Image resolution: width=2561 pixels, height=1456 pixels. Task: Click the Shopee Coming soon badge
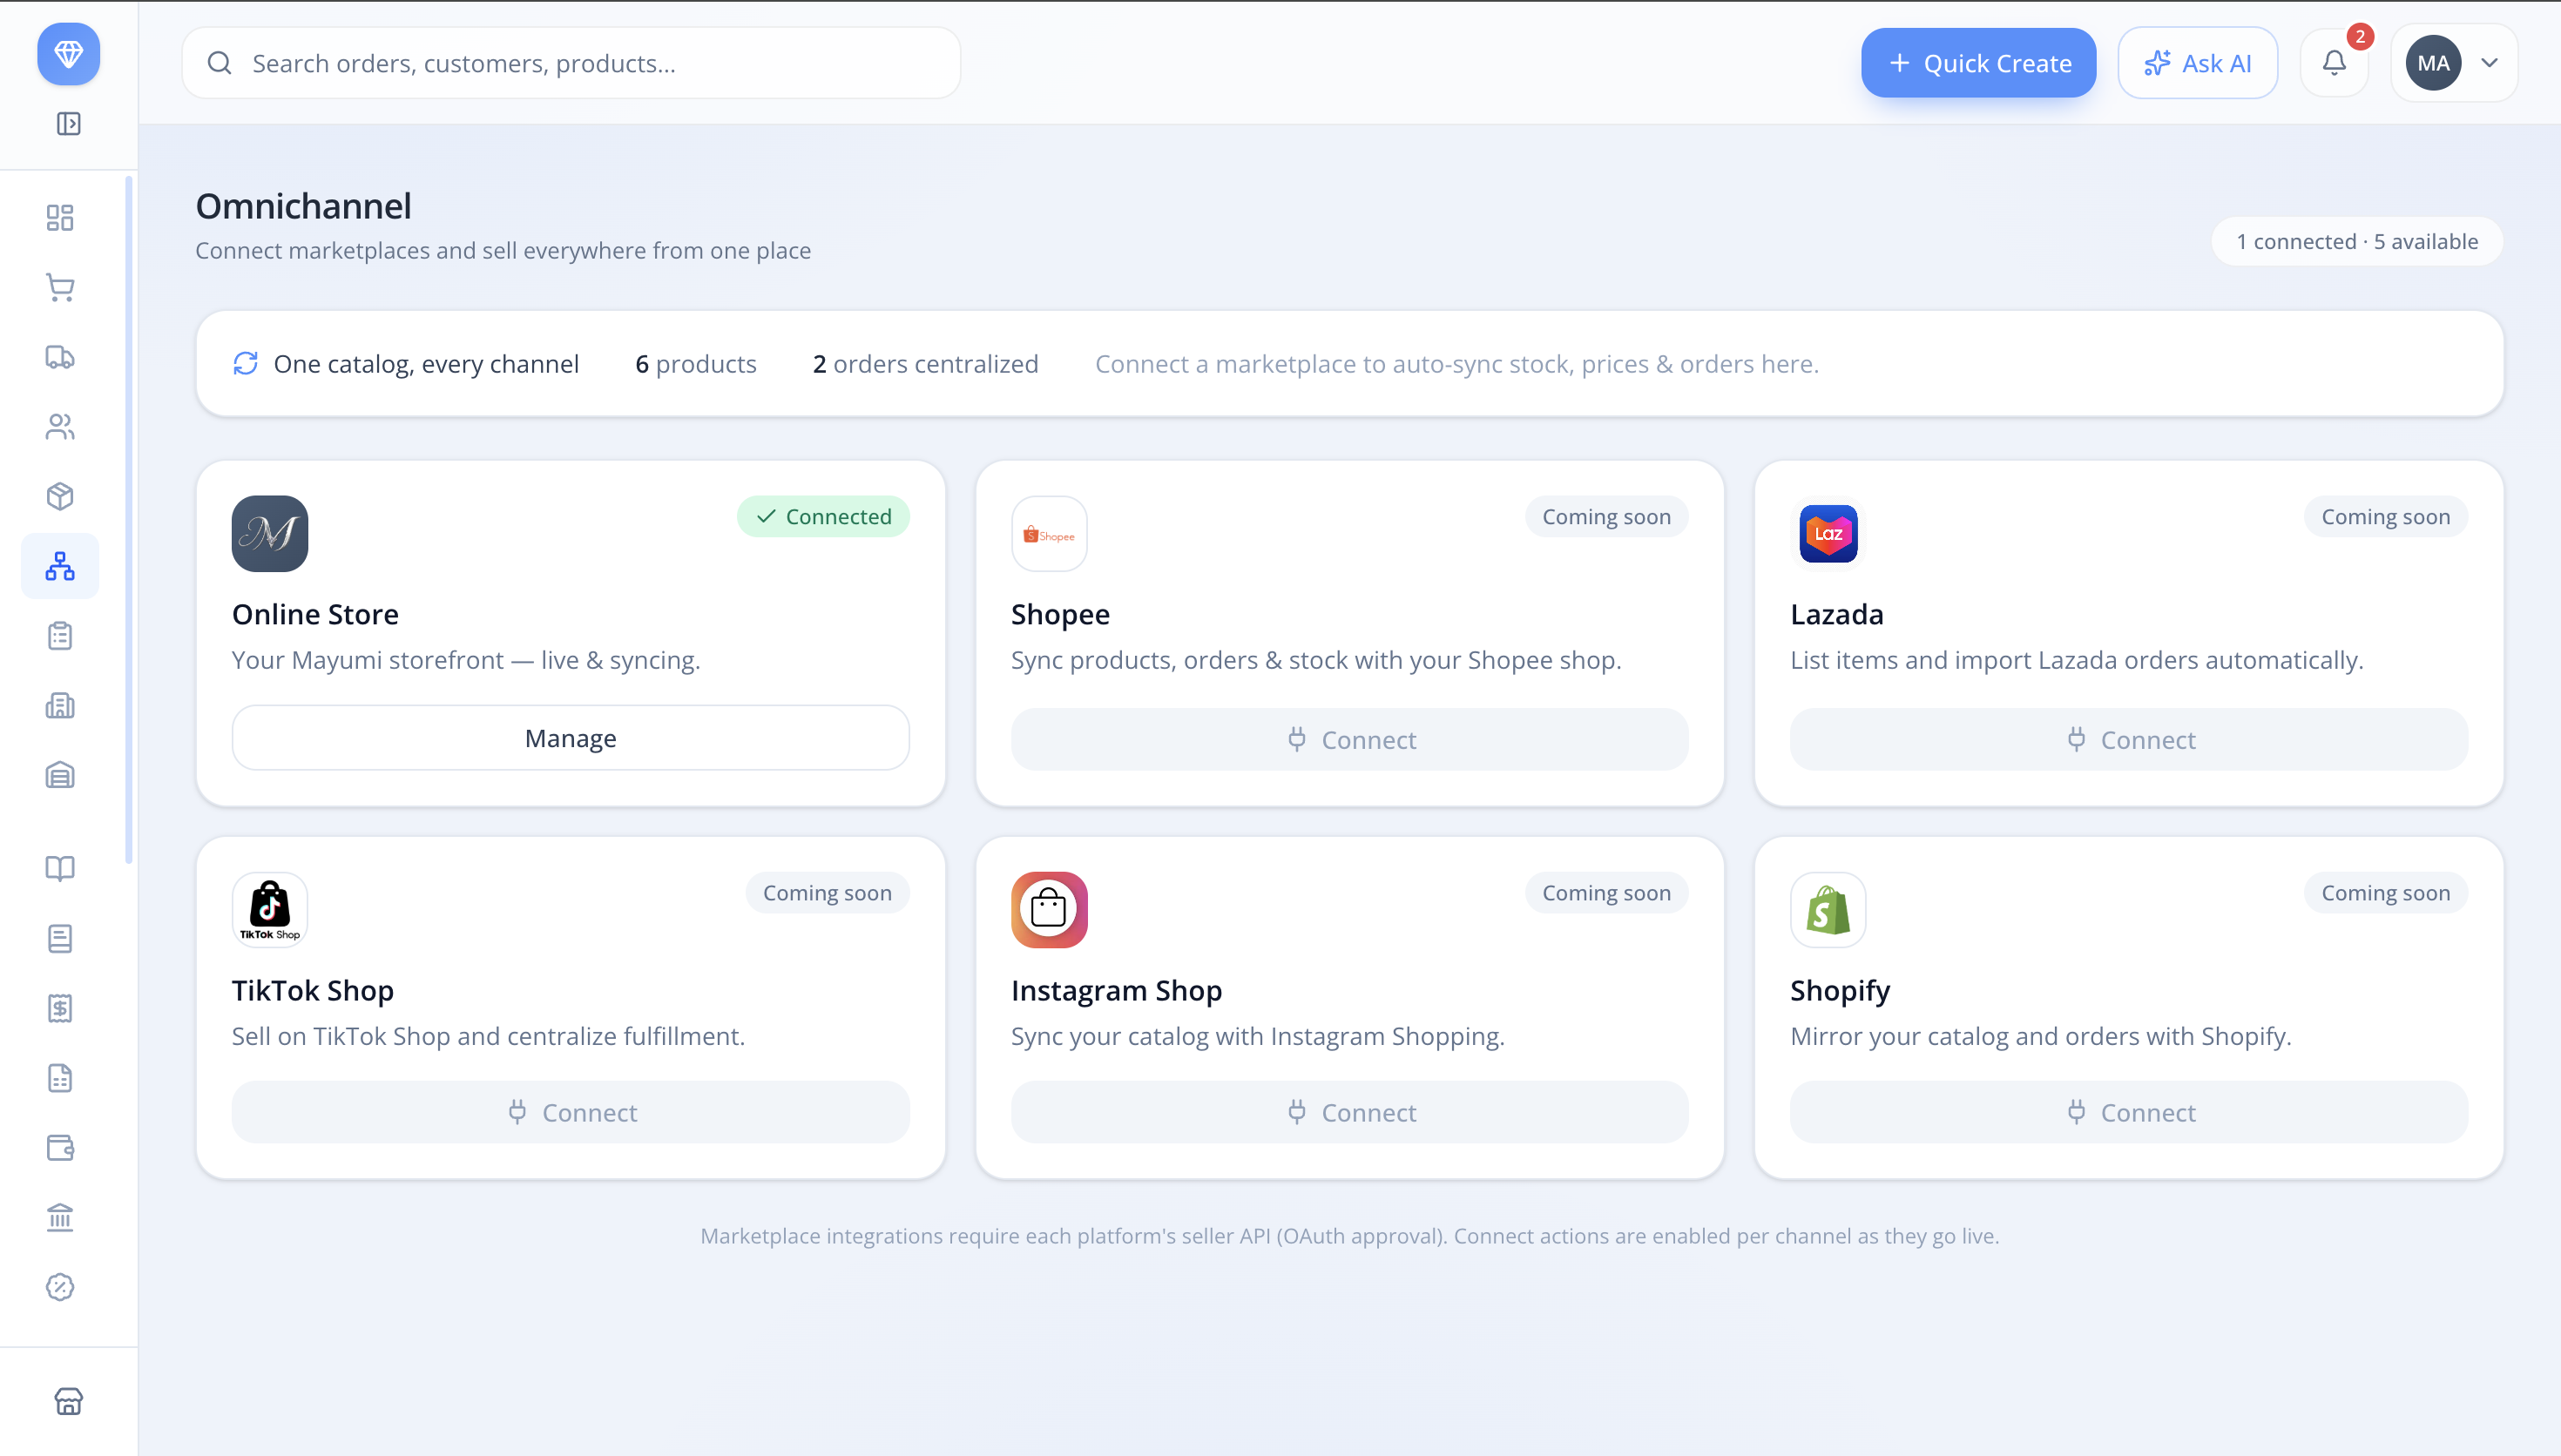[x=1606, y=517]
